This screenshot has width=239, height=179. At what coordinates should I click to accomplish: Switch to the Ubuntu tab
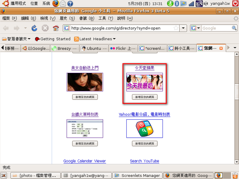(x=94, y=49)
